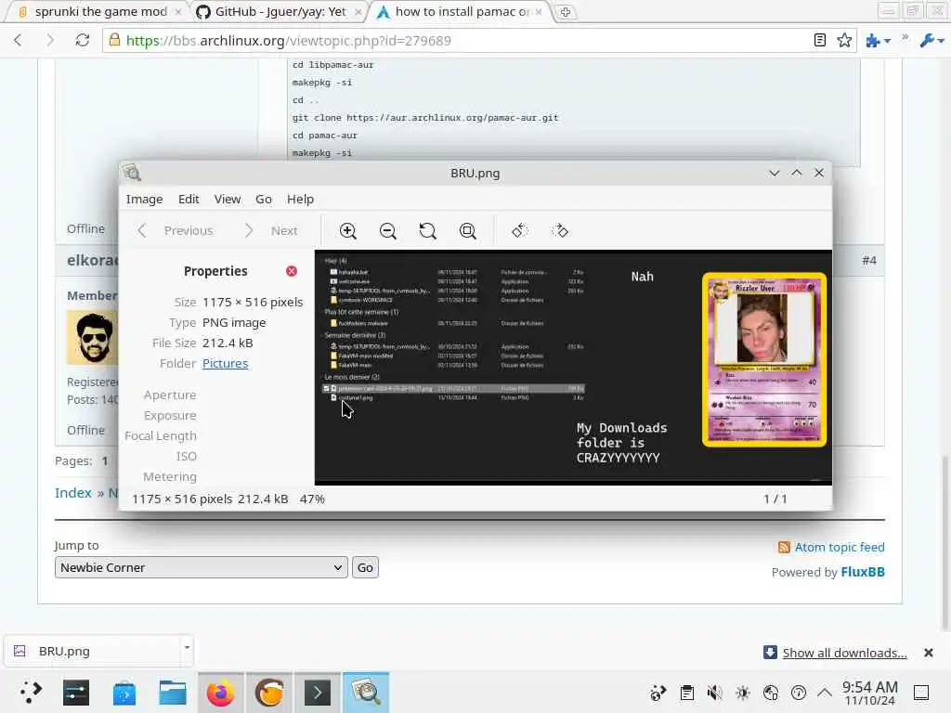Click the show desktop button

921,693
